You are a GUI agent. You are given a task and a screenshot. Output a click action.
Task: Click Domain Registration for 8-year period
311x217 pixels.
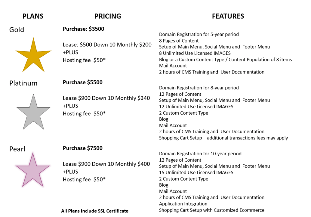199,88
